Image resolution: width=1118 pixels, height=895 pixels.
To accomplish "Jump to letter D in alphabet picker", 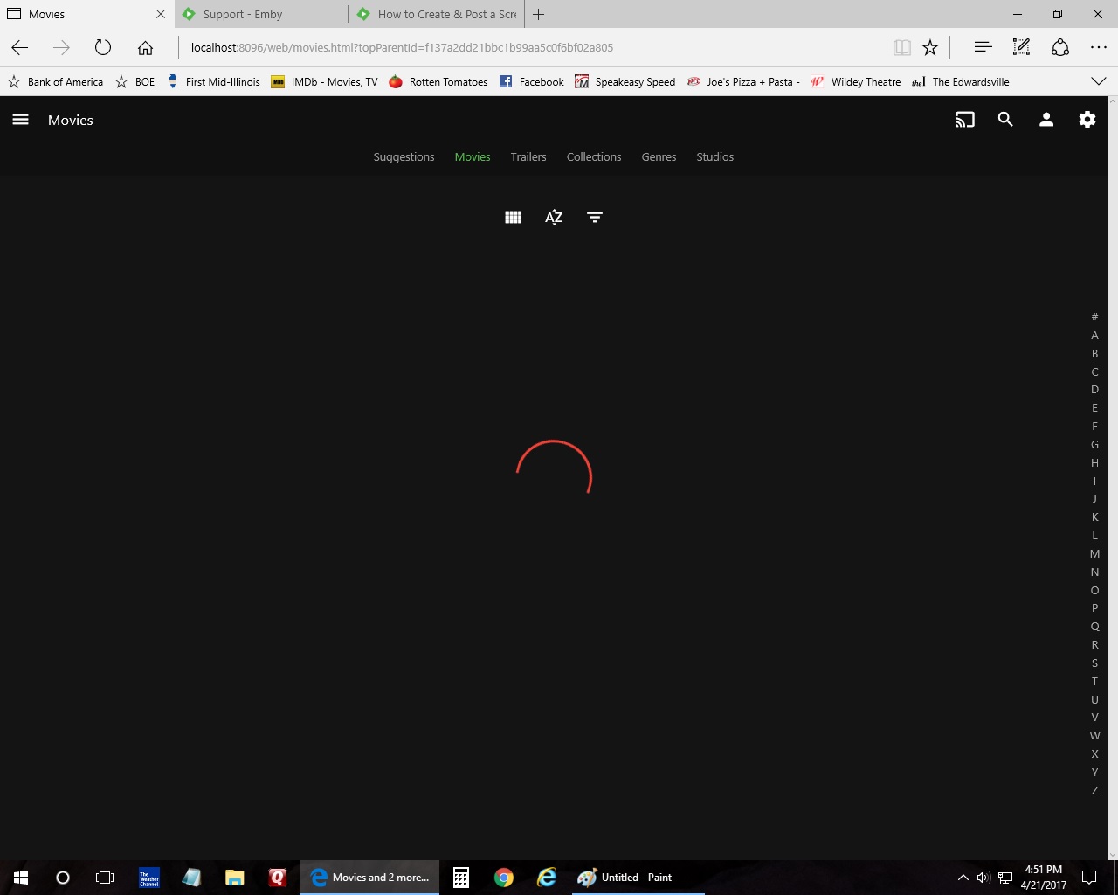I will [x=1094, y=390].
